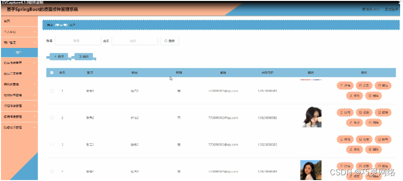The width and height of the screenshot is (403, 181).
Task: Expand the 个人中心 sidebar menu
Action: click(x=19, y=32)
